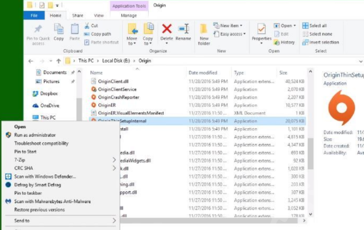Open the Easy access dropdown
Viewport: 364px width, 230px height.
[x=229, y=34]
